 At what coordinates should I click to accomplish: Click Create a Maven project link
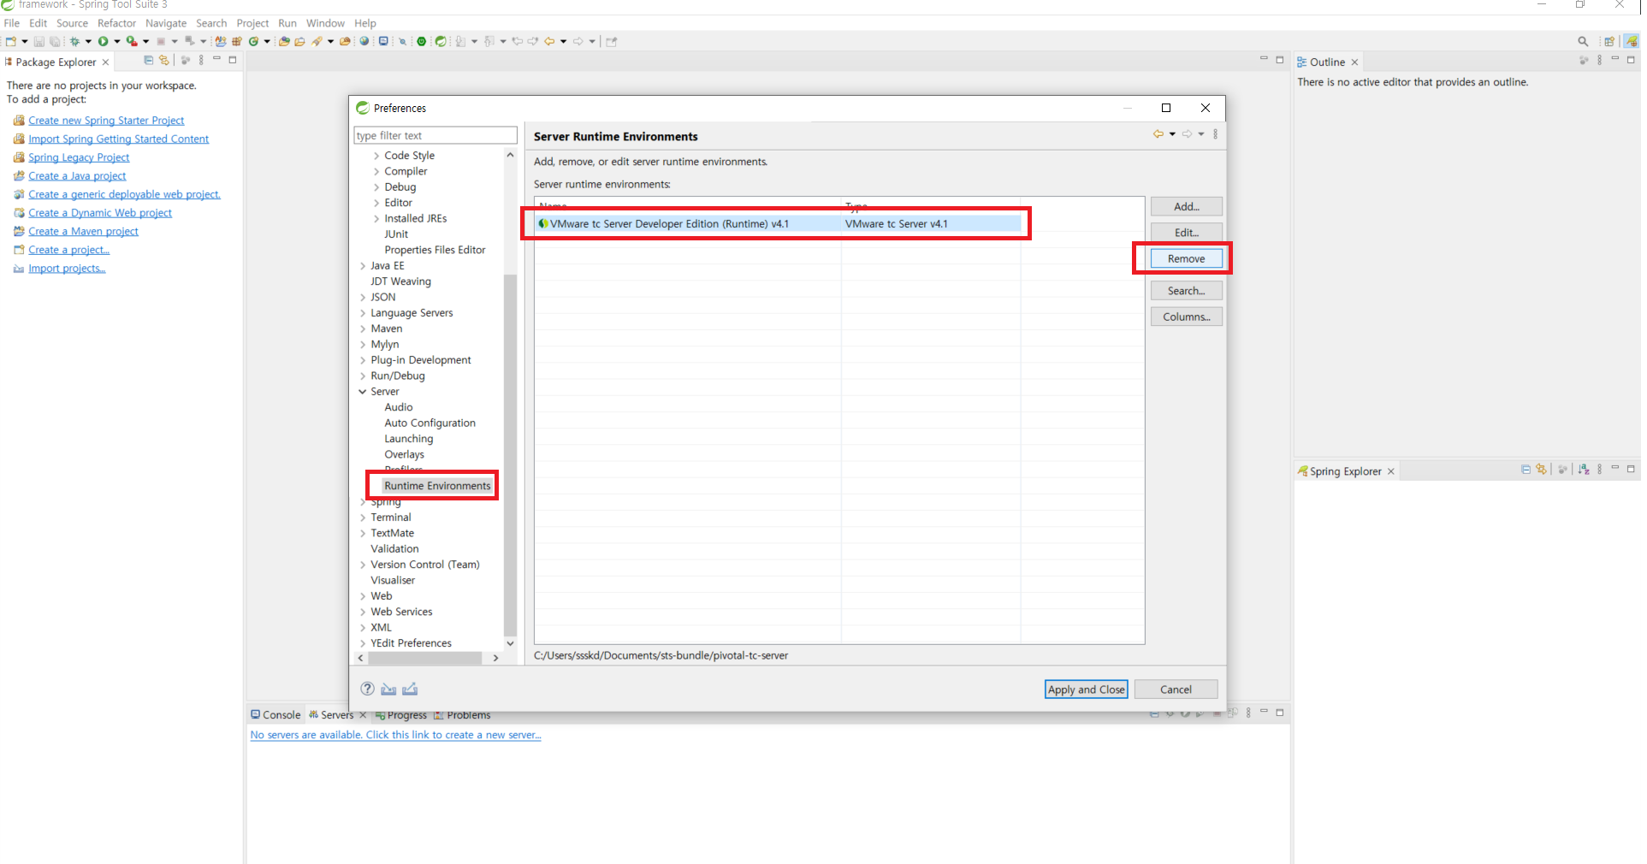(83, 232)
